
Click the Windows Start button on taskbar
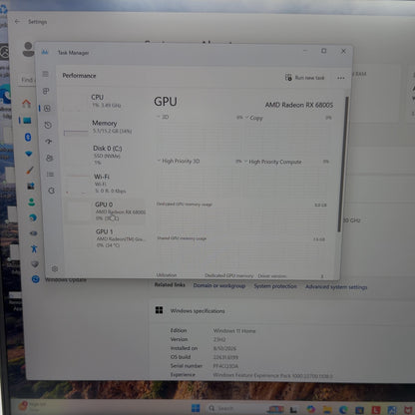[196, 408]
